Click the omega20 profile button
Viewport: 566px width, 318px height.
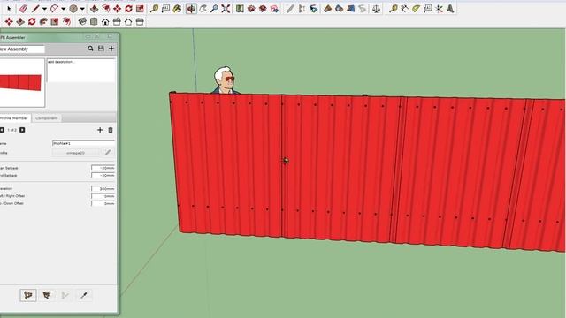(76, 153)
